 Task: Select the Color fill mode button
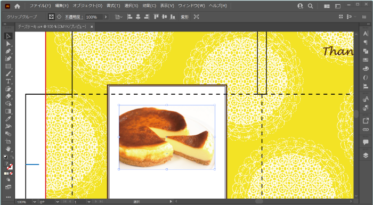click(x=5, y=174)
